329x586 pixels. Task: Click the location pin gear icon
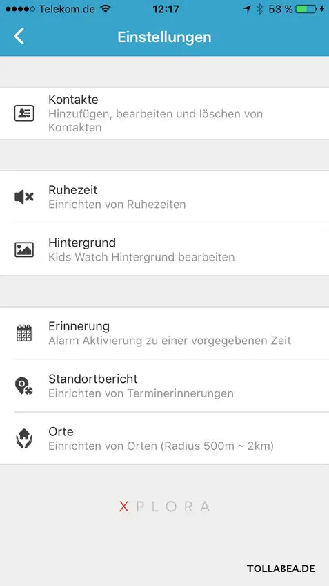[24, 386]
